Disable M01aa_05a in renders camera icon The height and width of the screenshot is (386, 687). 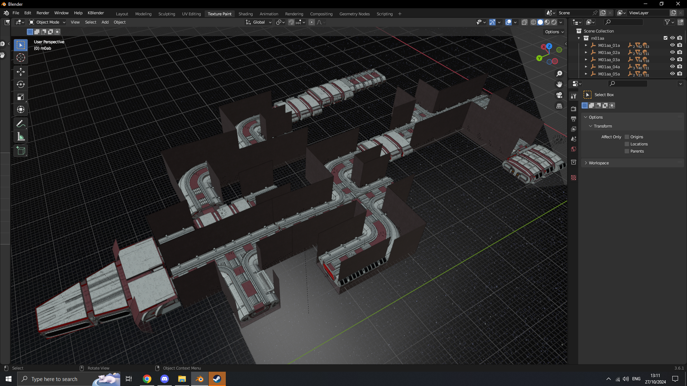679,74
